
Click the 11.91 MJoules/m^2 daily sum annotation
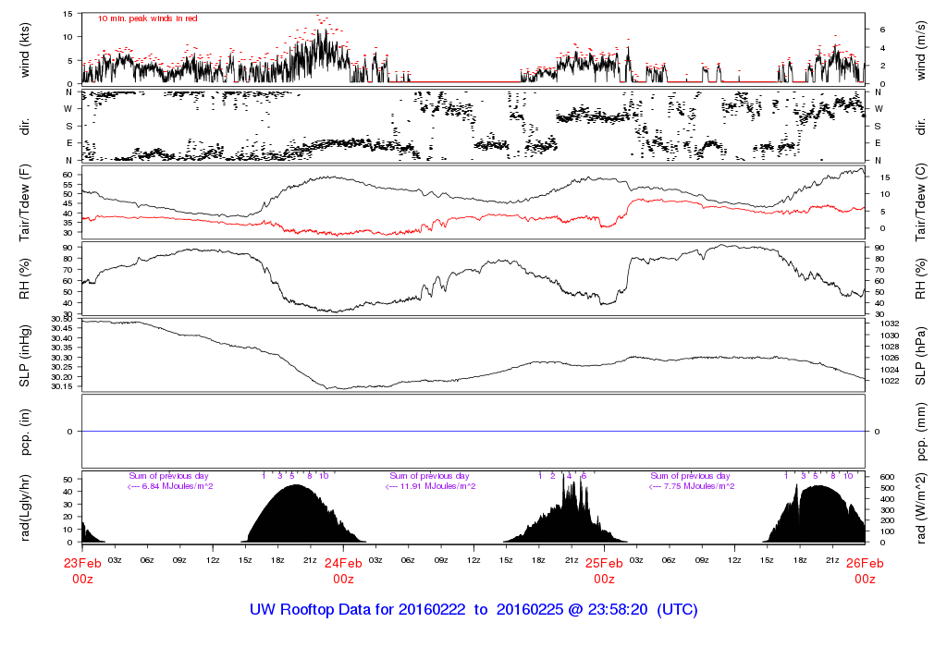point(430,486)
